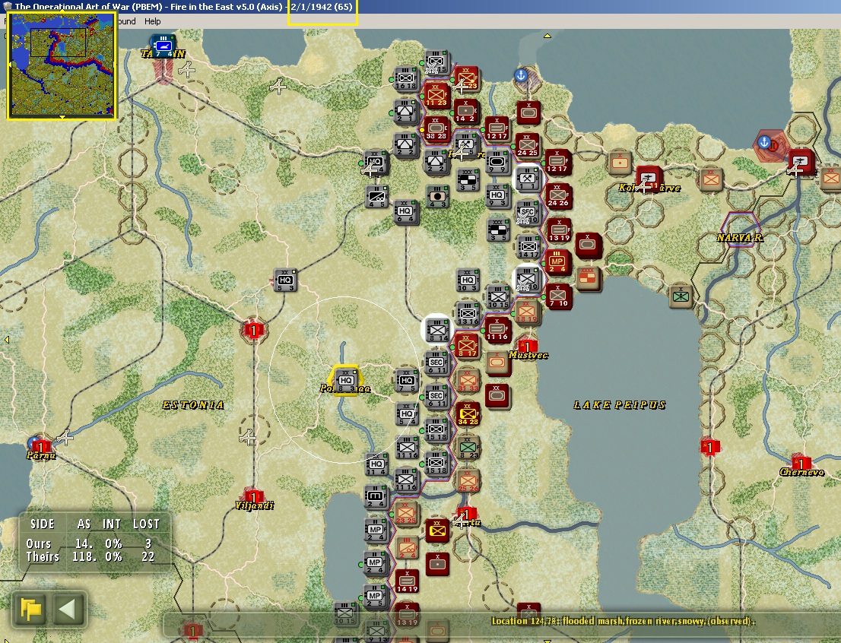Viewport: 841px width, 643px height.
Task: Click the date 2/1/1942 (65) in title
Action: pos(322,7)
